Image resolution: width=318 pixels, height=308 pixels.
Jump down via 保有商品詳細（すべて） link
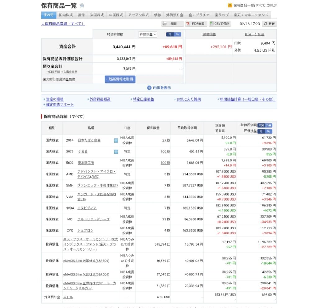pos(63,24)
